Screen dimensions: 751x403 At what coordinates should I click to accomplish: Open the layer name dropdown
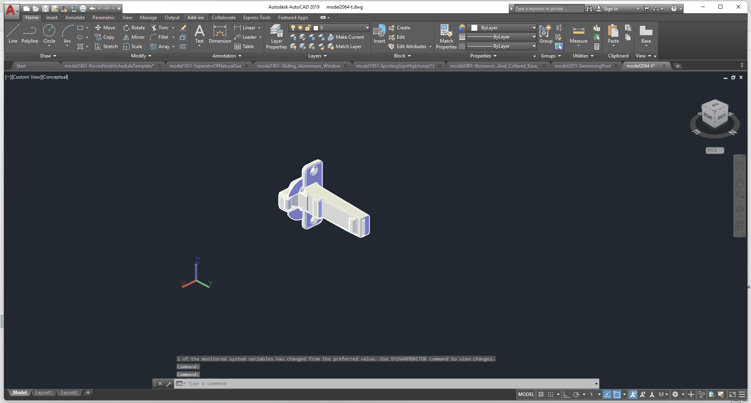pyautogui.click(x=367, y=28)
